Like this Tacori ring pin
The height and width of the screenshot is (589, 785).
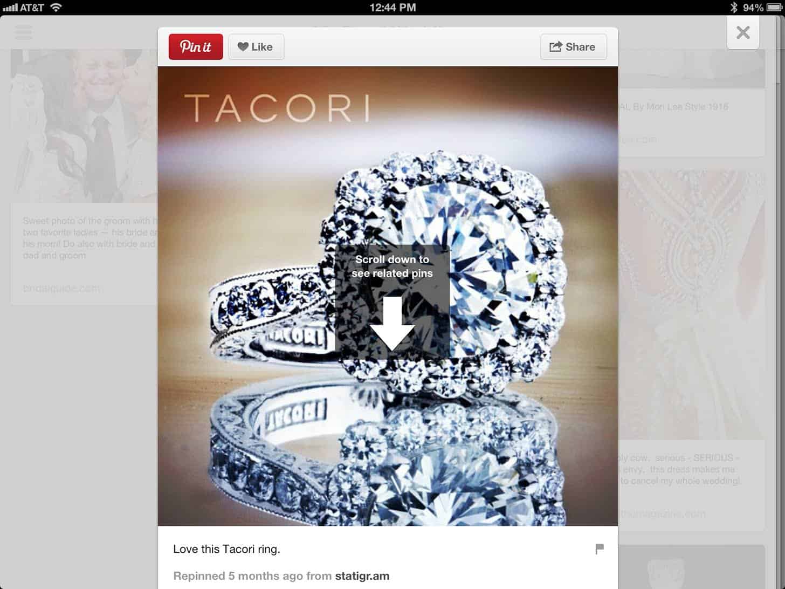(x=256, y=47)
